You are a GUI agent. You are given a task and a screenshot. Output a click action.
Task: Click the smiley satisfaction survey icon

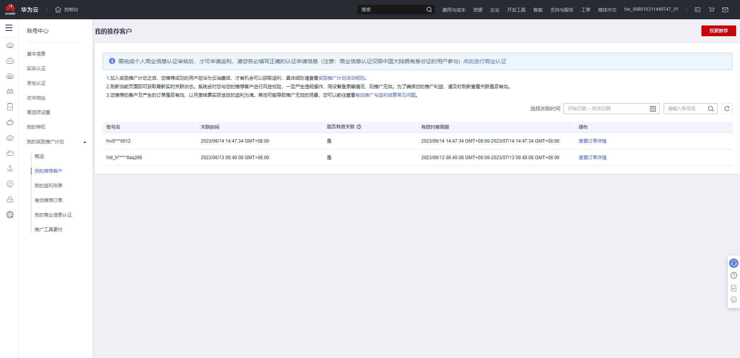734,300
